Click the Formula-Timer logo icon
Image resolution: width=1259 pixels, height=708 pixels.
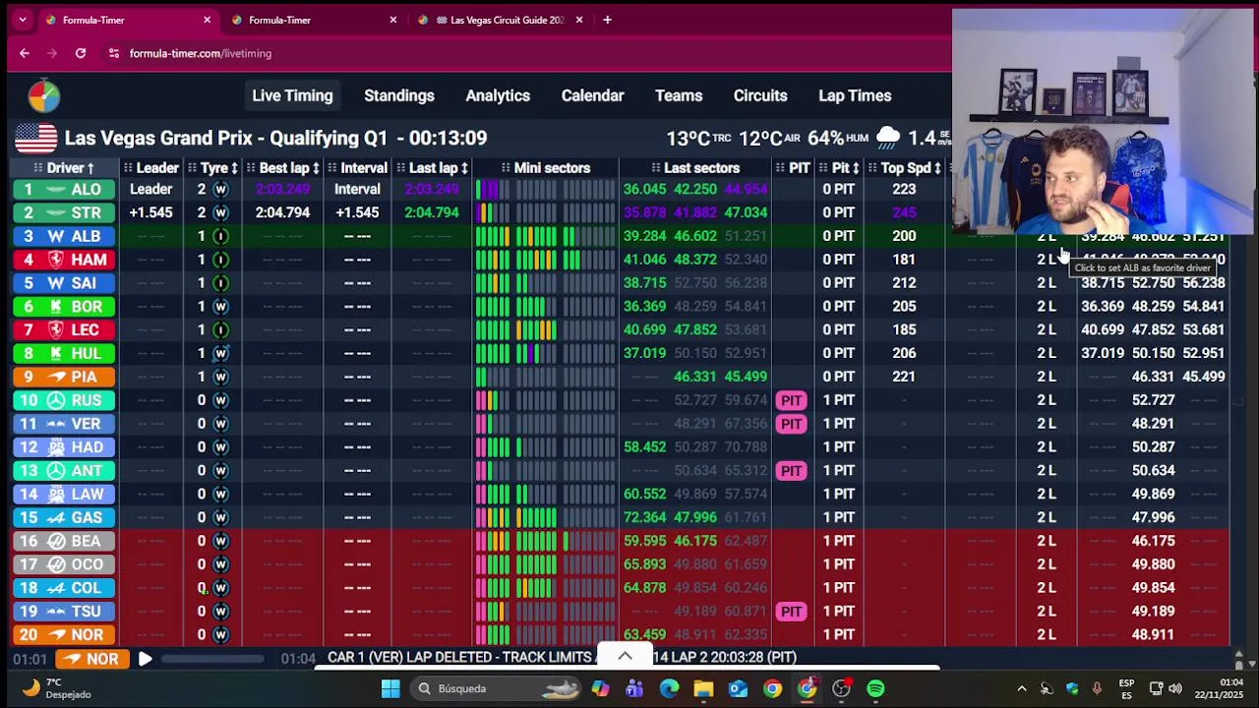pyautogui.click(x=43, y=95)
